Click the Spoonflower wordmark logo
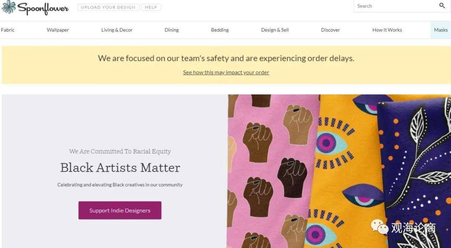 pos(43,8)
